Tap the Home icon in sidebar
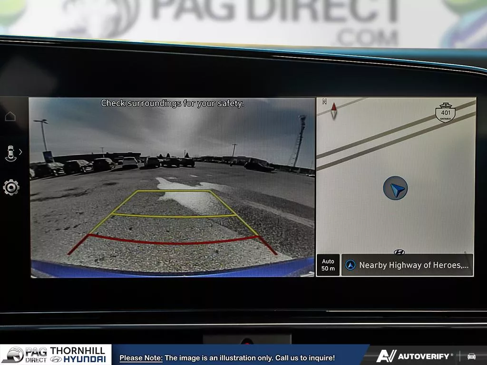The width and height of the screenshot is (487, 365). pos(10,116)
